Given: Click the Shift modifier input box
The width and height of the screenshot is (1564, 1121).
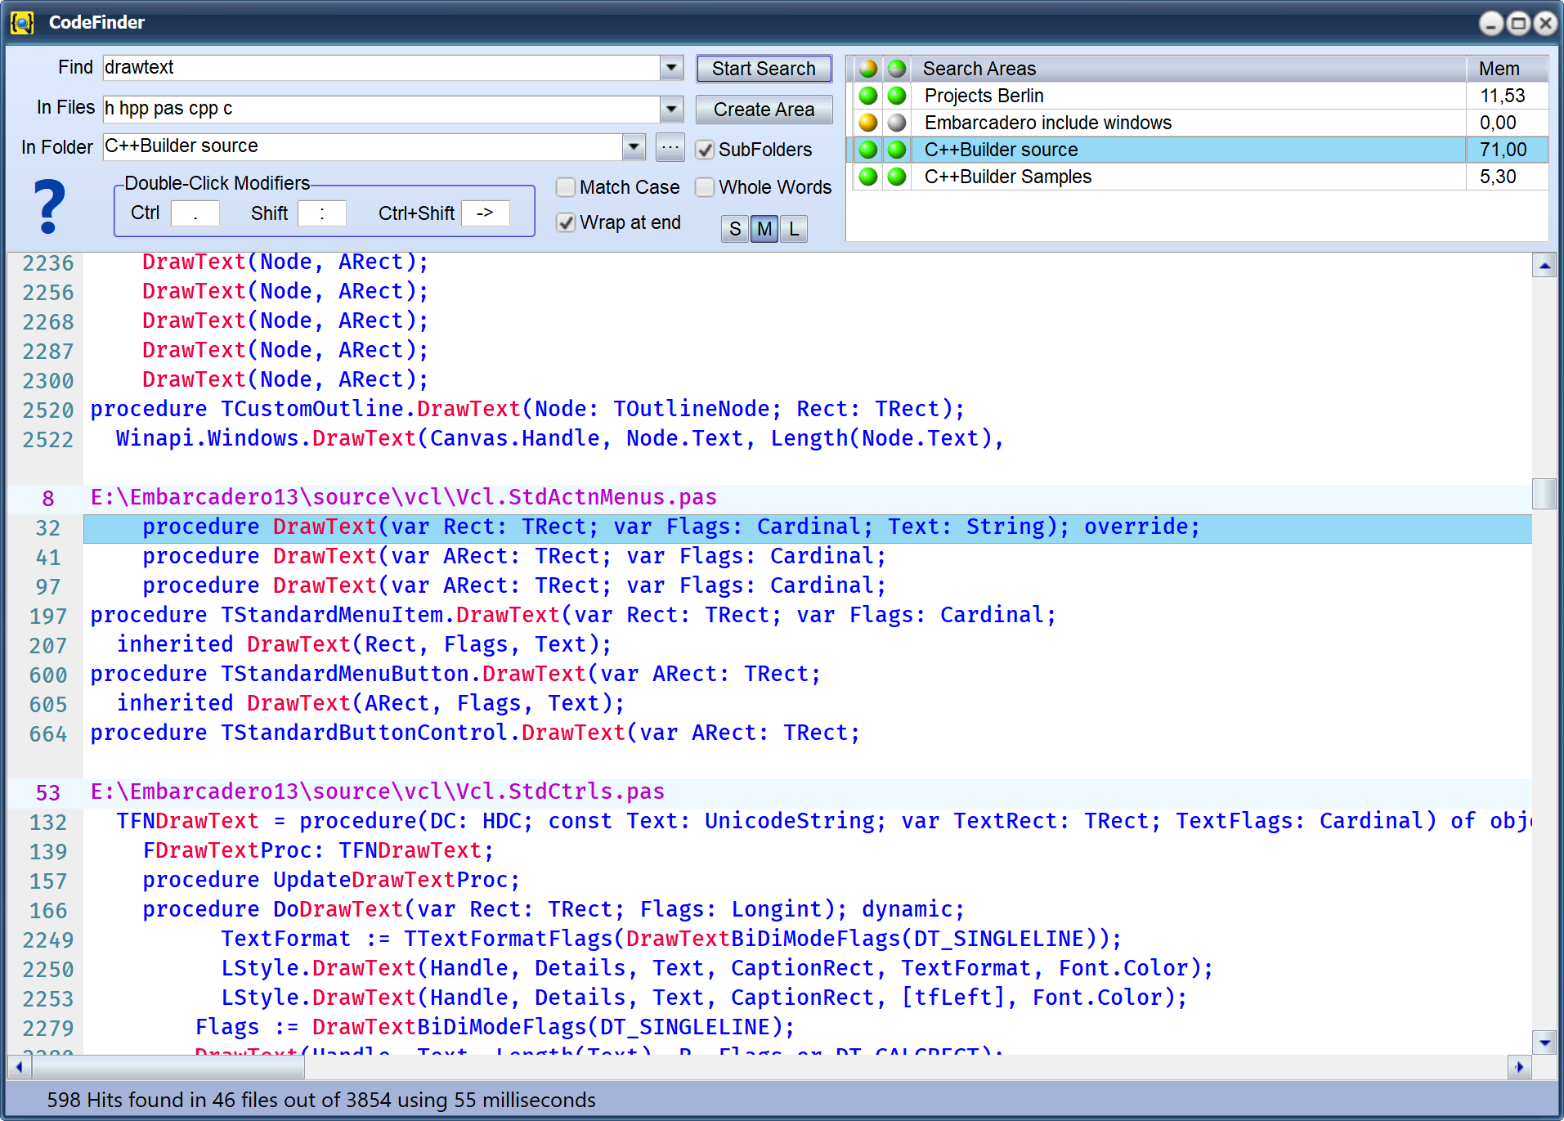Looking at the screenshot, I should click(x=321, y=213).
